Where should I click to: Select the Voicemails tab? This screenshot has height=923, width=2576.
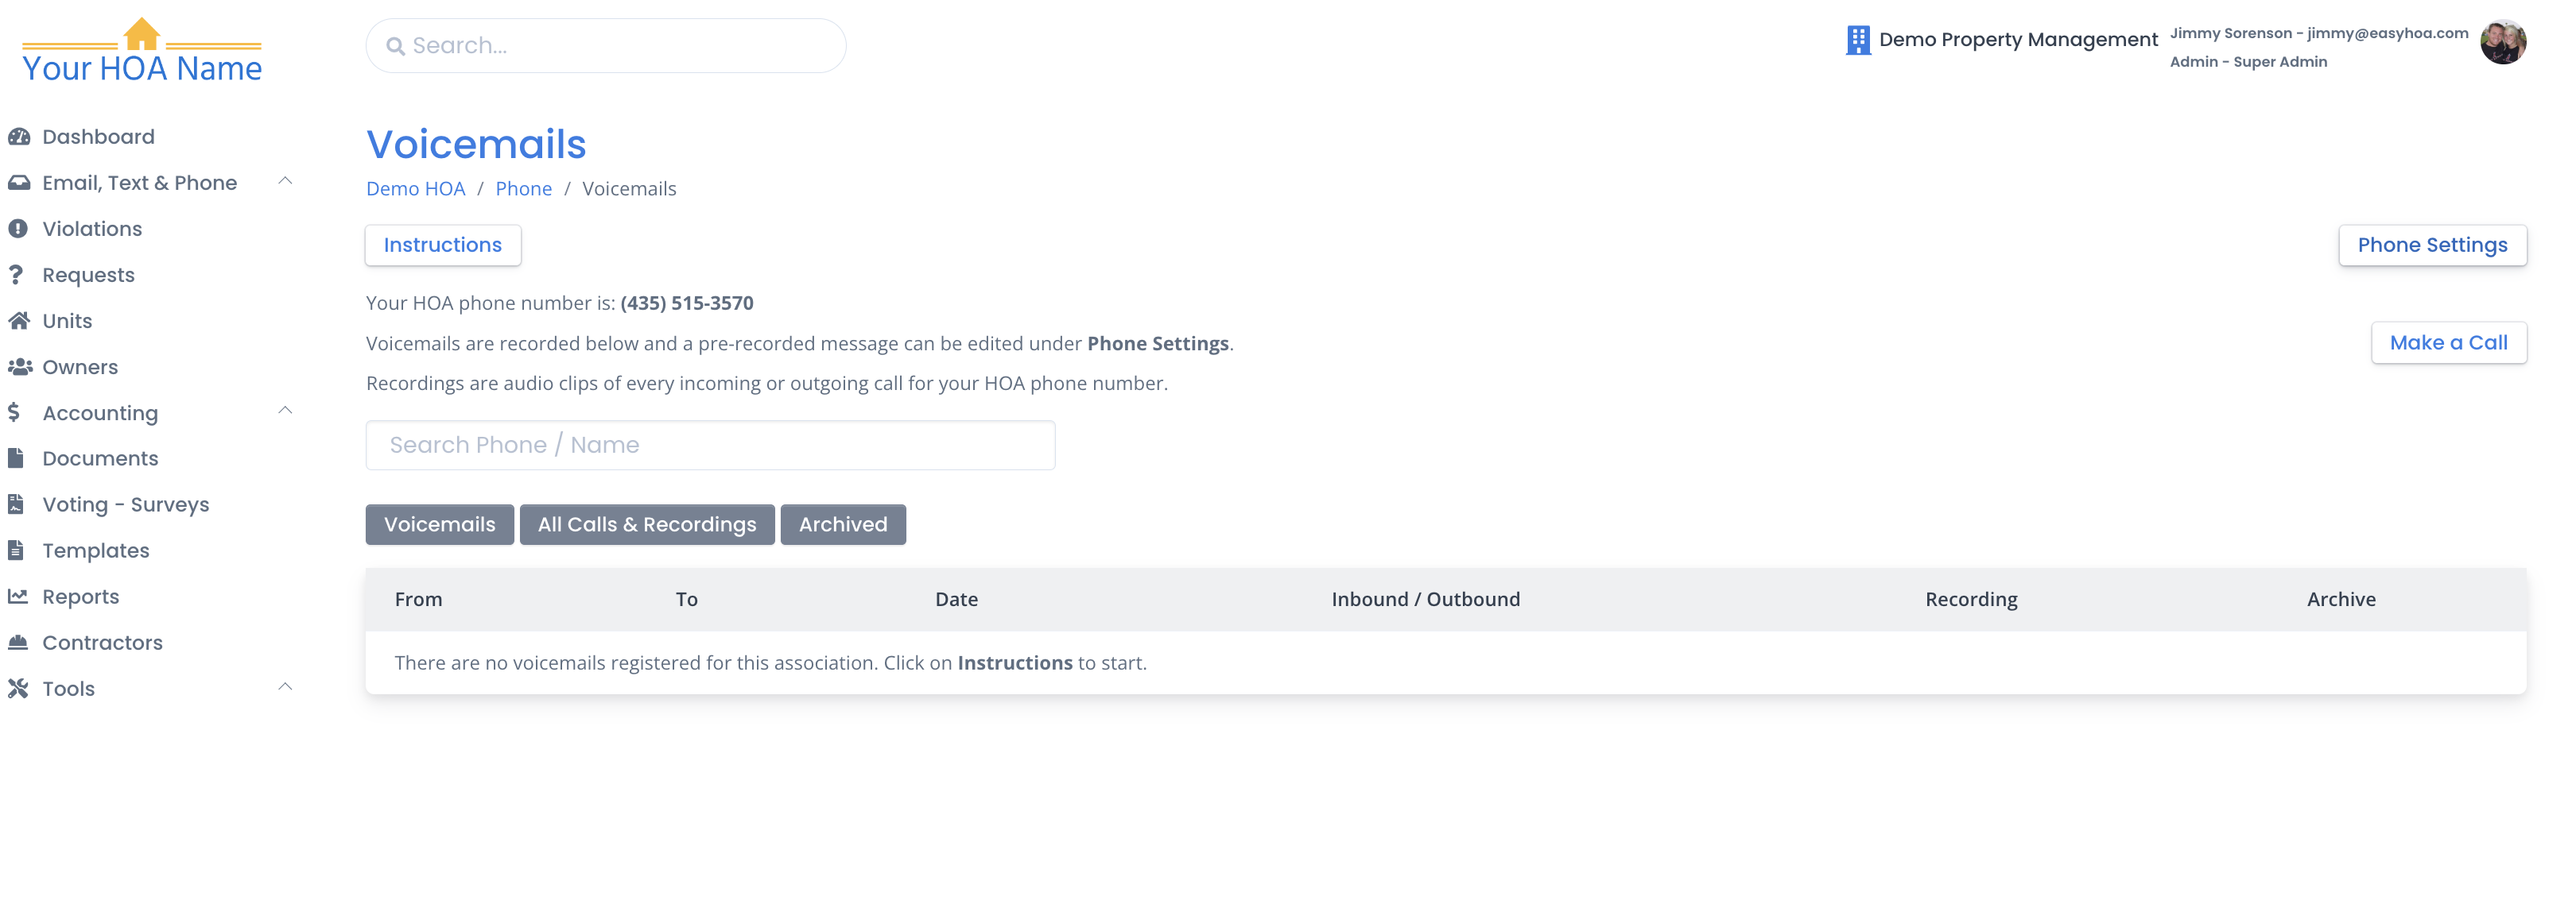(x=440, y=524)
